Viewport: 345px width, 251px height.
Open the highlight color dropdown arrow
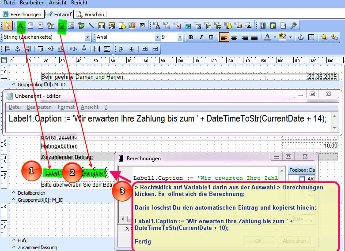tap(290, 37)
